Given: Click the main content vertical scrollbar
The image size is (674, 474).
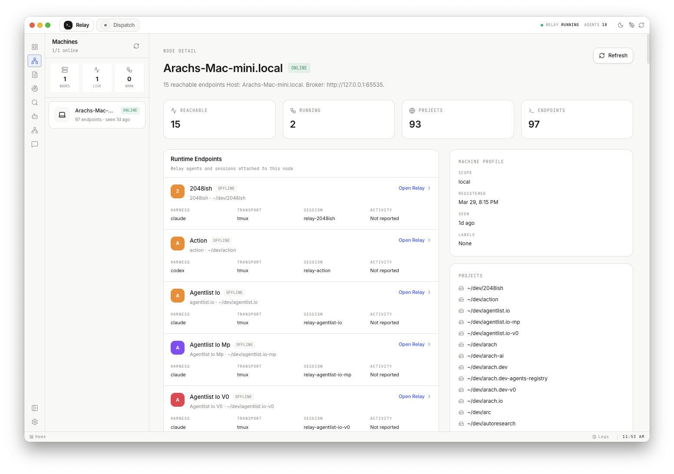Looking at the screenshot, I should (x=648, y=49).
